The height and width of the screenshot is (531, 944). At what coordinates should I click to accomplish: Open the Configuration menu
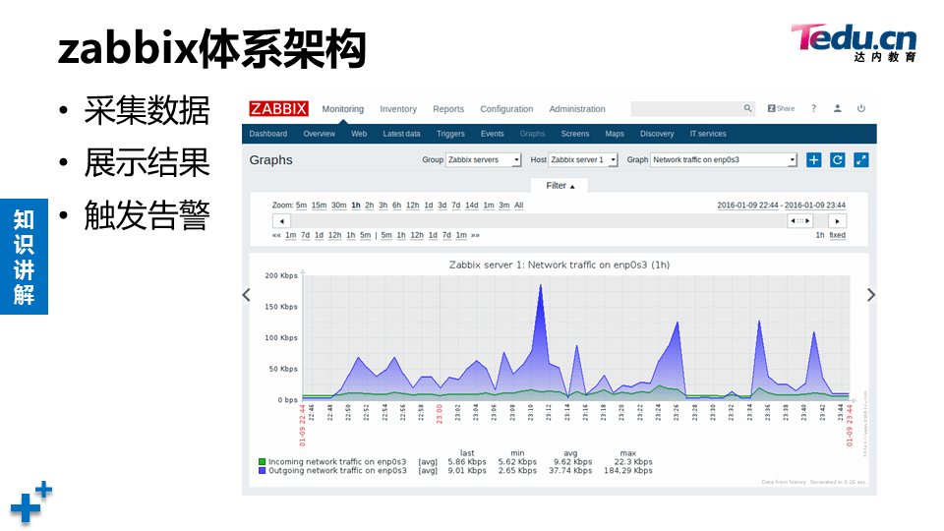coord(506,109)
